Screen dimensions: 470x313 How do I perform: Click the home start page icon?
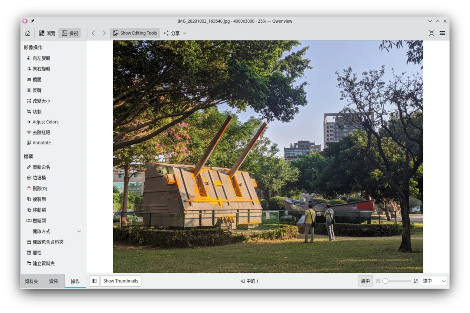point(28,33)
